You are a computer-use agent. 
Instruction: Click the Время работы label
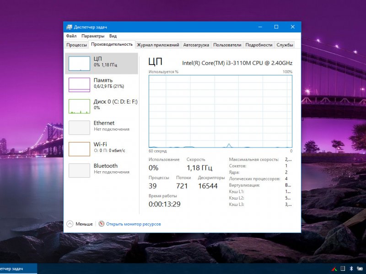point(163,196)
